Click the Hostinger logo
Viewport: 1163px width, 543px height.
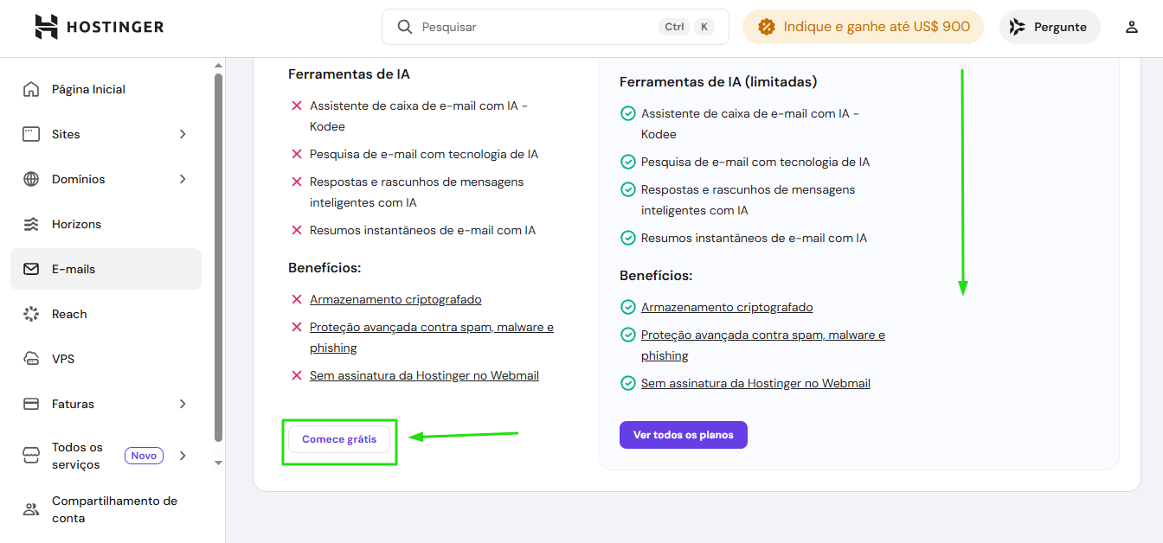click(100, 27)
